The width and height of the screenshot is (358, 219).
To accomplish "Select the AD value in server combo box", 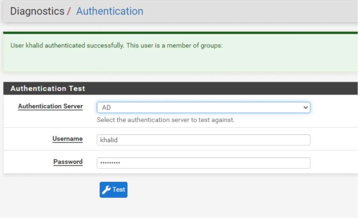I will 107,108.
